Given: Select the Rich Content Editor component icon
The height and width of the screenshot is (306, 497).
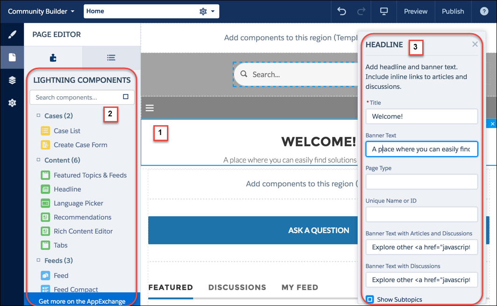Looking at the screenshot, I should click(45, 231).
